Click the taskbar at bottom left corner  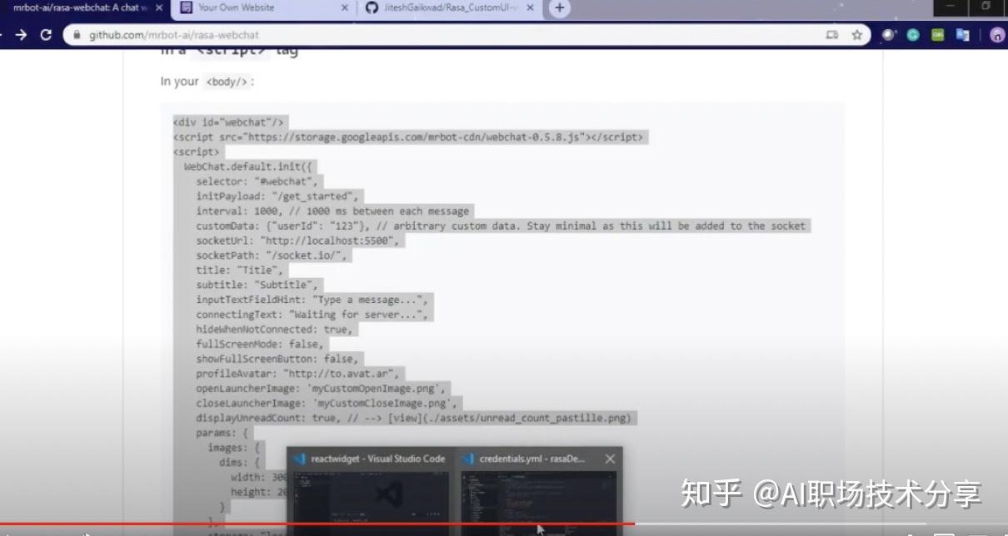[17, 531]
